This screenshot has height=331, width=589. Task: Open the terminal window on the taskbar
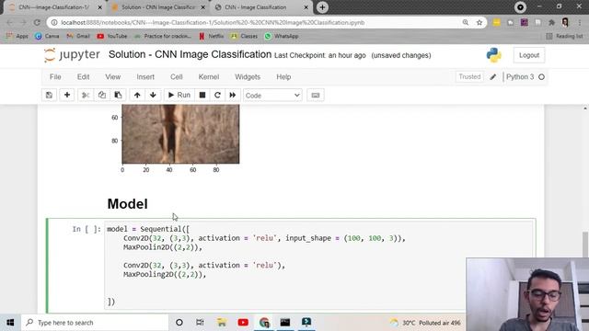[285, 323]
